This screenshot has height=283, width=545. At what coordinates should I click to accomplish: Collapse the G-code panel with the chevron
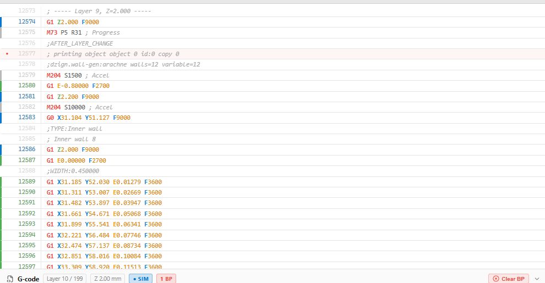point(537,279)
